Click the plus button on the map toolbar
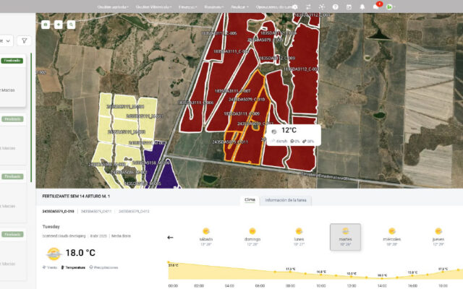The image size is (463, 289). pos(59,25)
